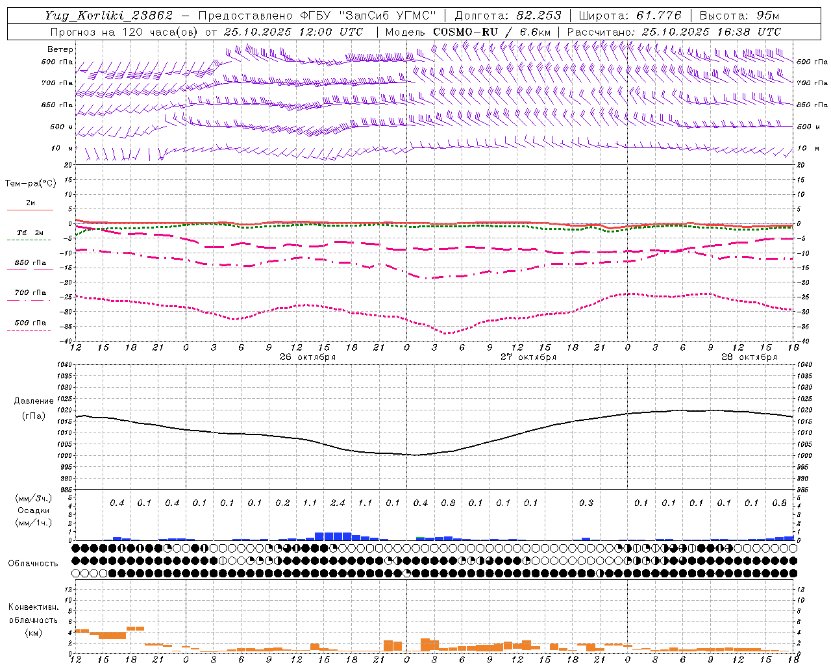Select '700 гПа' entry in temperature legend
The height and width of the screenshot is (665, 831).
31,293
